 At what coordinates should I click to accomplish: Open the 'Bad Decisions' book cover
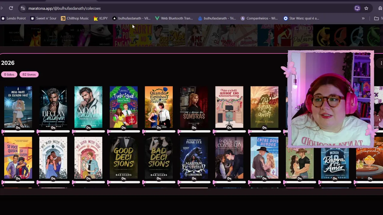159,158
